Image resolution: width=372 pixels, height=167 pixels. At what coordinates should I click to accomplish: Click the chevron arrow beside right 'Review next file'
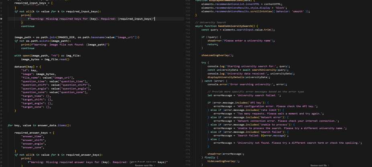pyautogui.click(x=329, y=165)
